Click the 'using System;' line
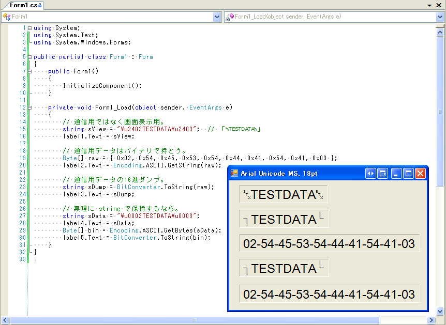The image size is (446, 325). coord(57,28)
